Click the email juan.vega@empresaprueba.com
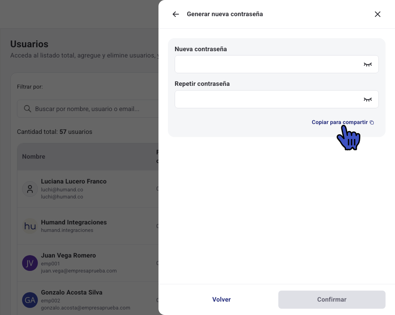The height and width of the screenshot is (315, 395). (x=79, y=271)
